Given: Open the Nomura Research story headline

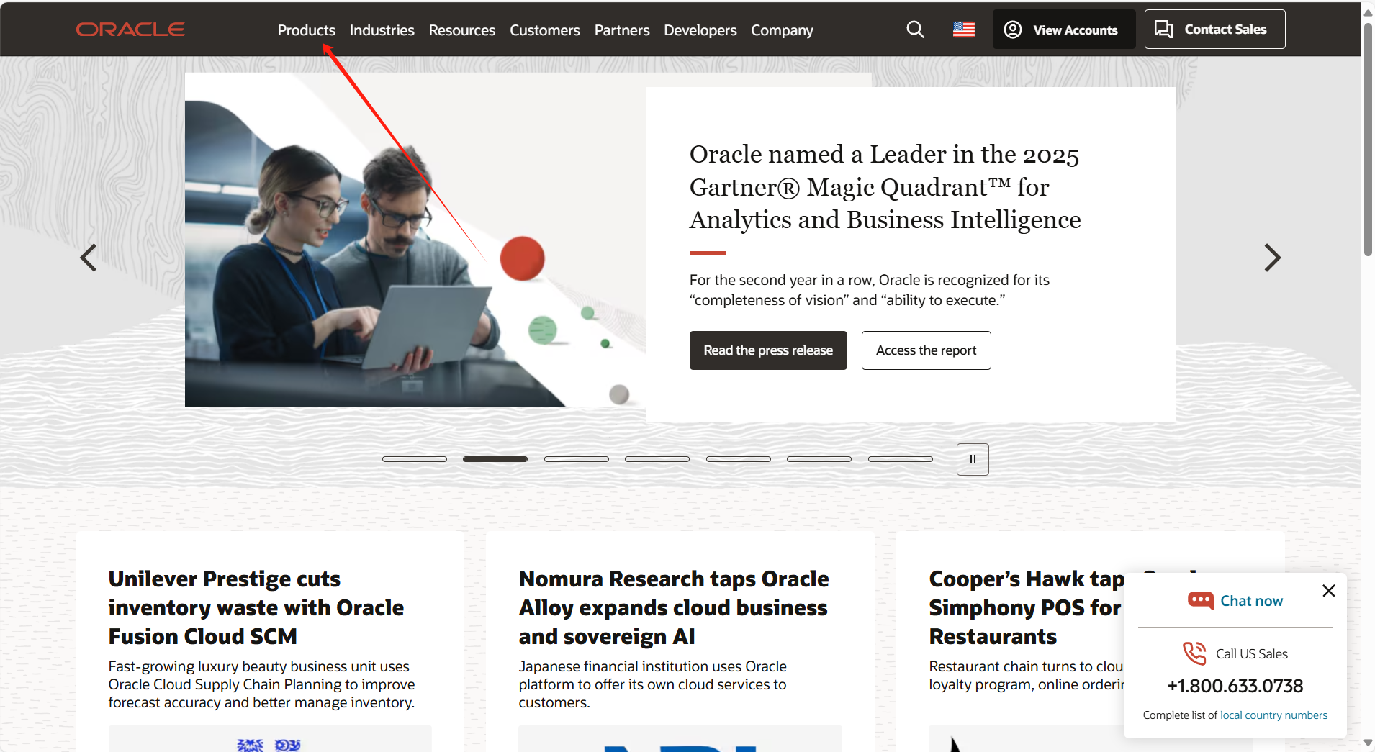Looking at the screenshot, I should [674, 608].
